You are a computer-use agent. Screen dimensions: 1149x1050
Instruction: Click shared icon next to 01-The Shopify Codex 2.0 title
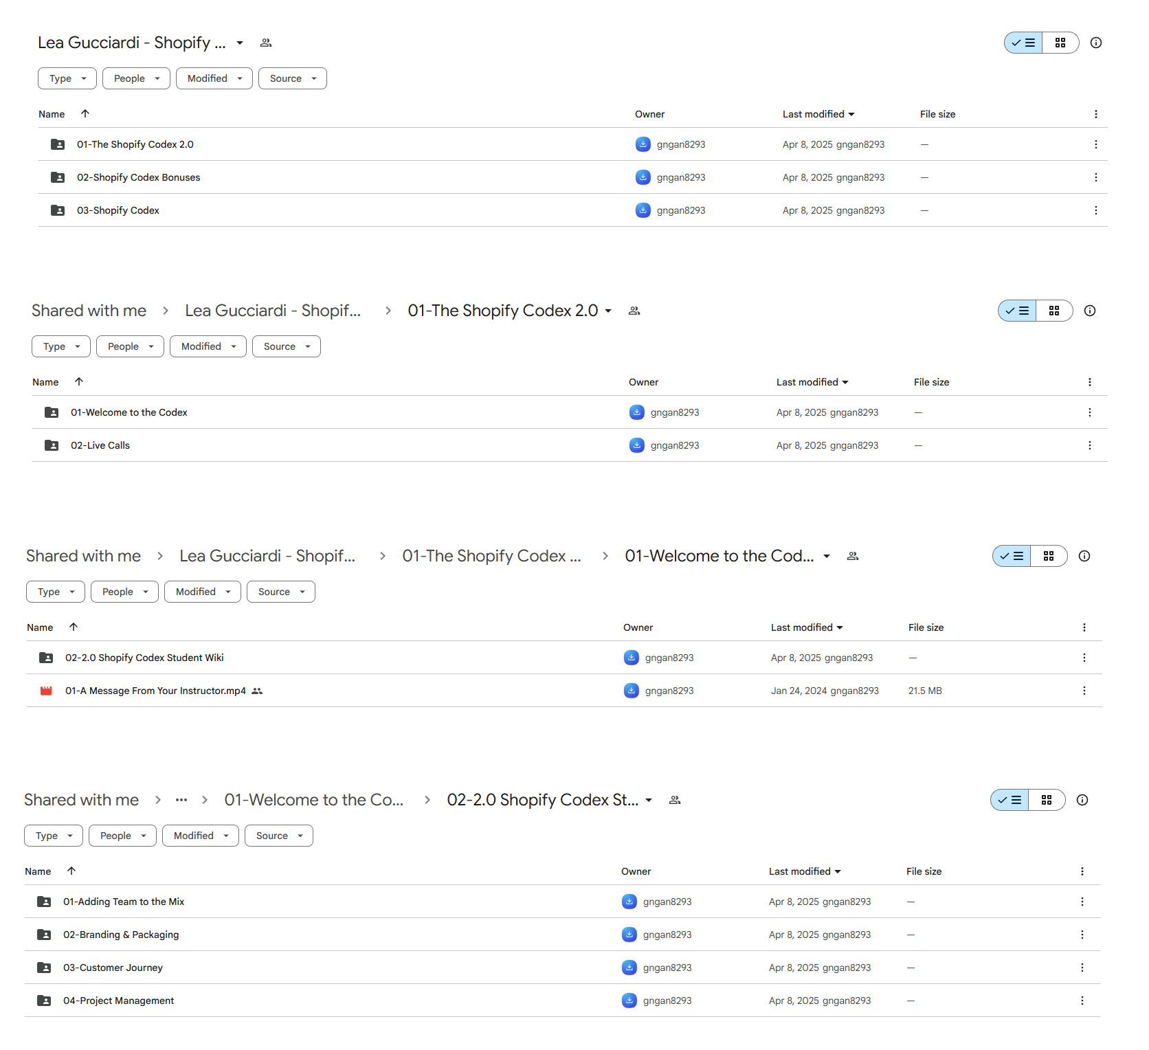(x=634, y=311)
